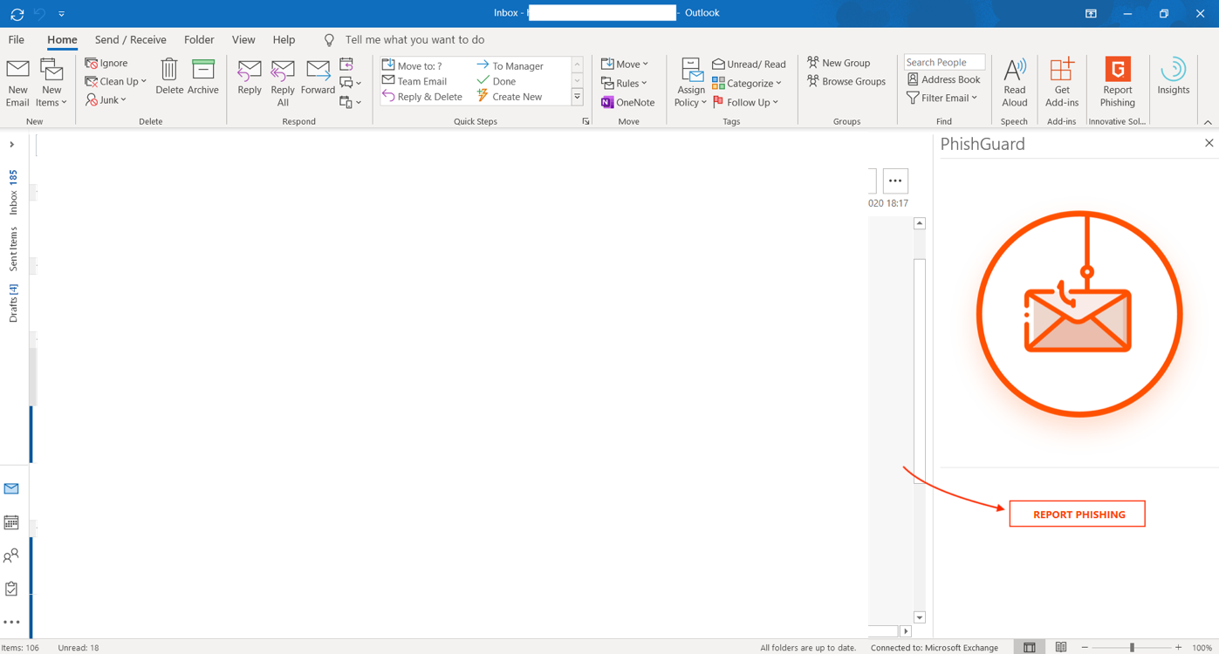The height and width of the screenshot is (654, 1219).
Task: Open Filter Email dropdown
Action: [942, 98]
